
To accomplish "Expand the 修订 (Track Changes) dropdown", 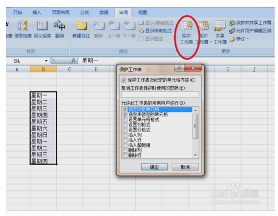I will [x=248, y=39].
